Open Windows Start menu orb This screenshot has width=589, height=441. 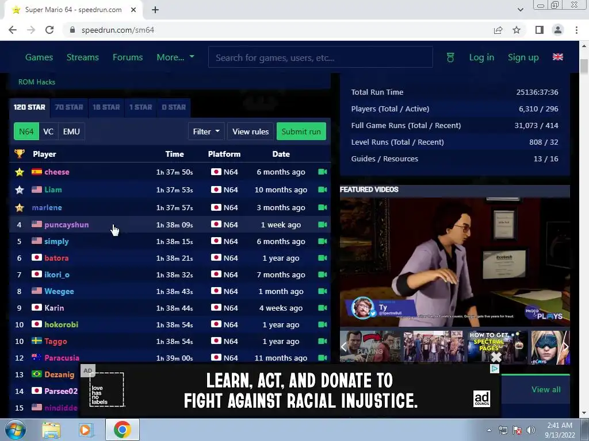pyautogui.click(x=16, y=430)
